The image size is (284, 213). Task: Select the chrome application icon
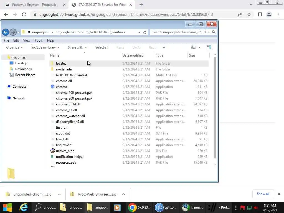tap(52, 87)
